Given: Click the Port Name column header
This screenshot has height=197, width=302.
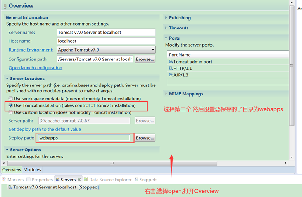Looking at the screenshot, I should pyautogui.click(x=228, y=55).
